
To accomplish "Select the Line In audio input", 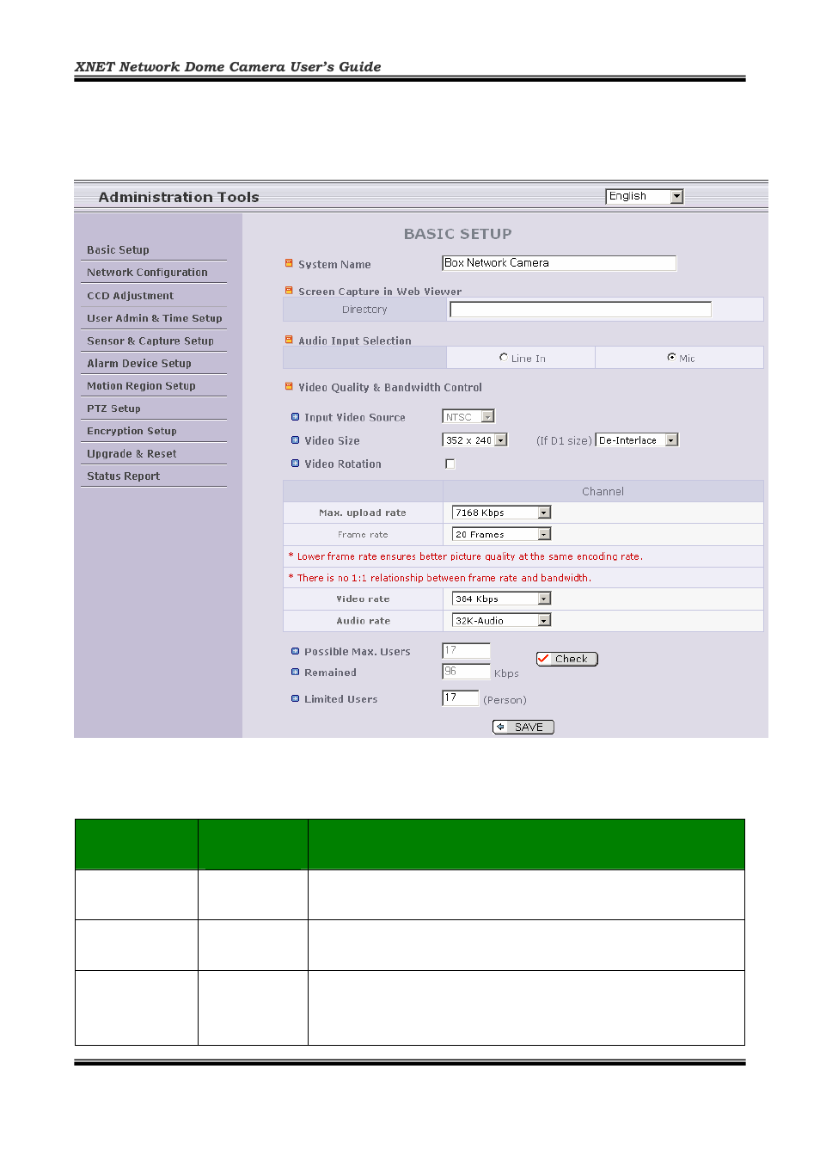I will [504, 358].
